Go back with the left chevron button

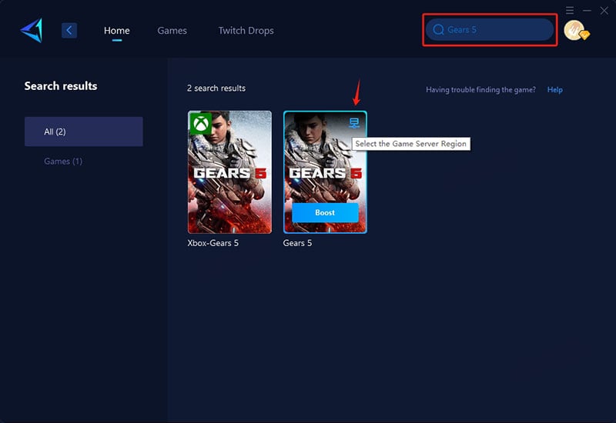pos(69,30)
